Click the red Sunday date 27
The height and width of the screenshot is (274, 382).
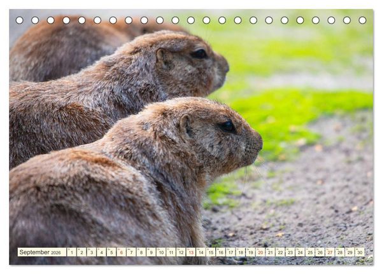coord(330,252)
